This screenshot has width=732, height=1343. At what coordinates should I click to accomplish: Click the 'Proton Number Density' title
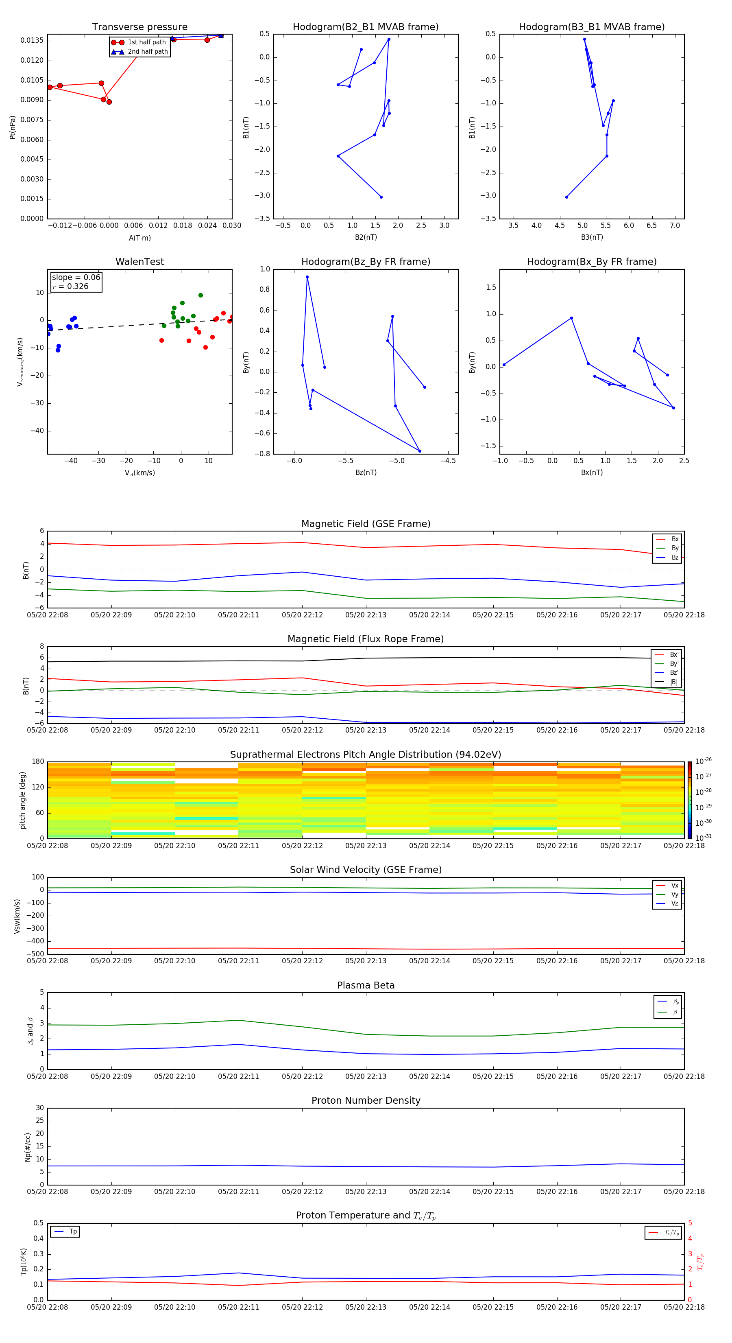point(366,1100)
